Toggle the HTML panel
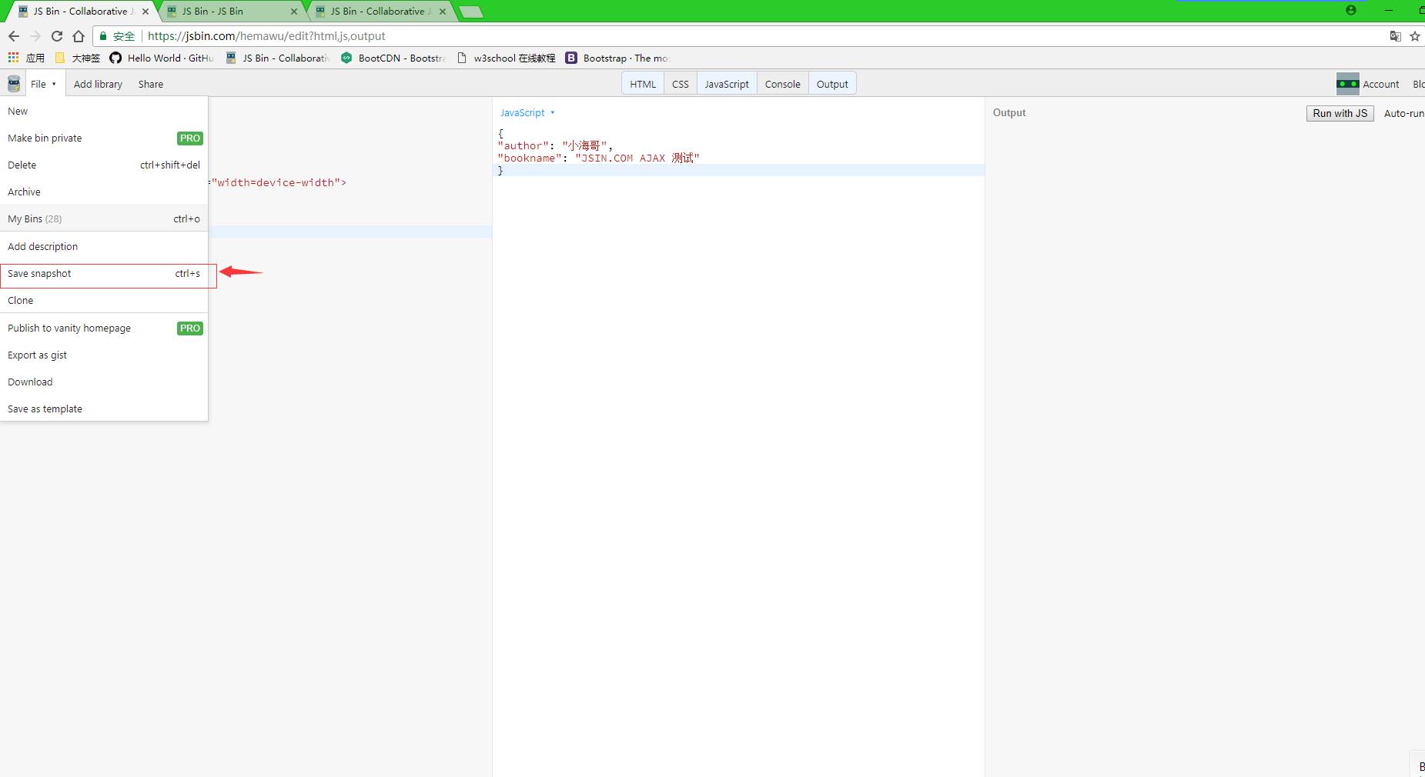The width and height of the screenshot is (1425, 777). [x=643, y=84]
